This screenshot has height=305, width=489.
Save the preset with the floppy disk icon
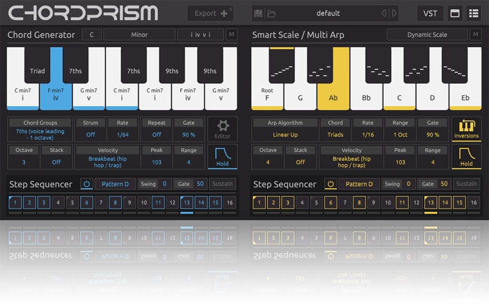pyautogui.click(x=258, y=13)
